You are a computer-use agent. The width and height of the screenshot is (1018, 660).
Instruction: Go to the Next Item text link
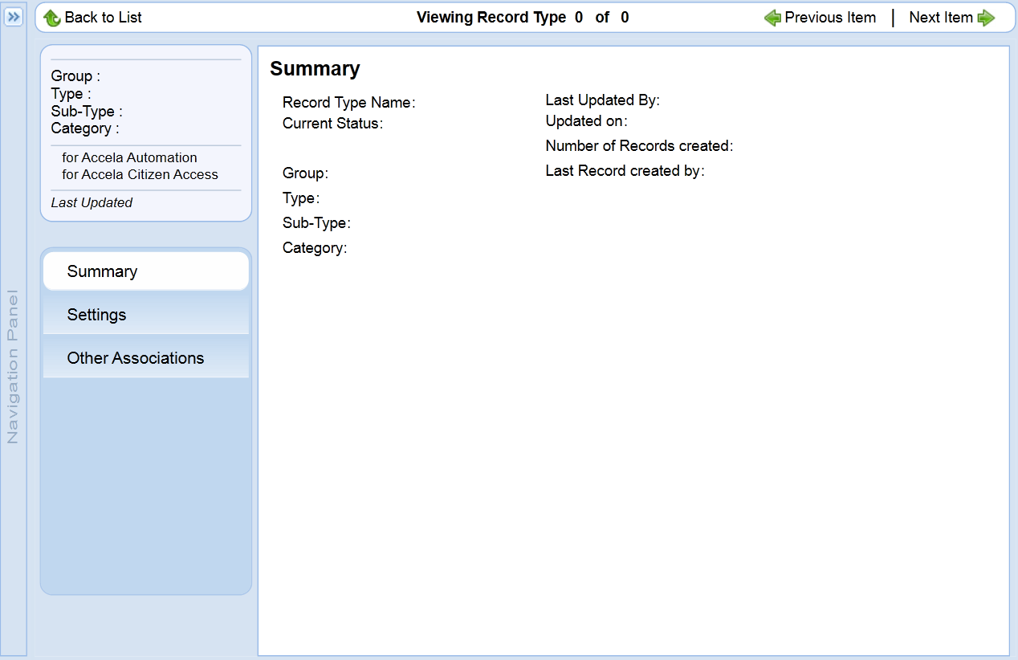940,18
